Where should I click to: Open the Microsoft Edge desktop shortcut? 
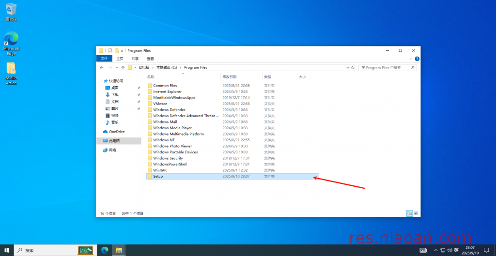pos(11,43)
